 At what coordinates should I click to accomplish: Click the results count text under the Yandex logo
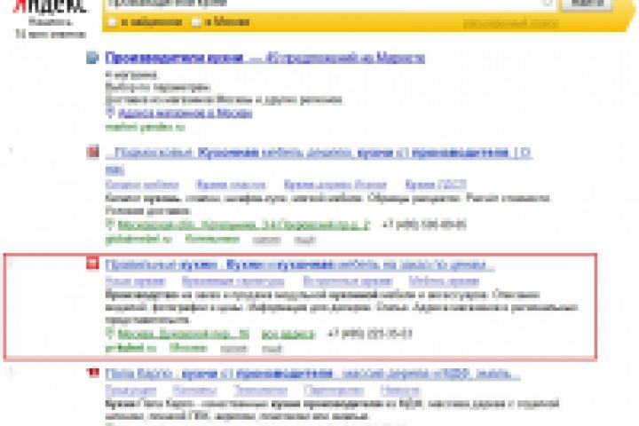(50, 28)
